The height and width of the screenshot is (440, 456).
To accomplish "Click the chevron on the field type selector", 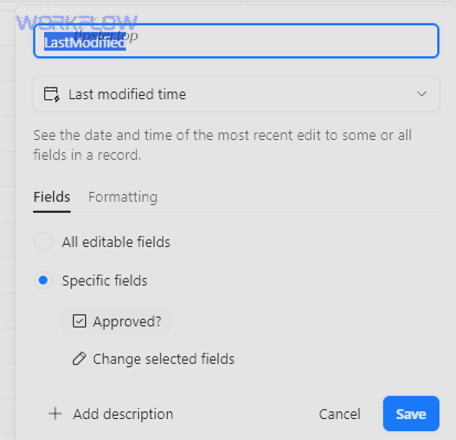I will (x=422, y=94).
